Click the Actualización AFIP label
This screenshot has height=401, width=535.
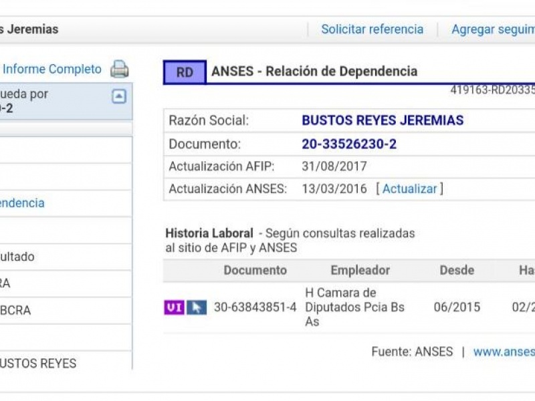click(x=221, y=166)
